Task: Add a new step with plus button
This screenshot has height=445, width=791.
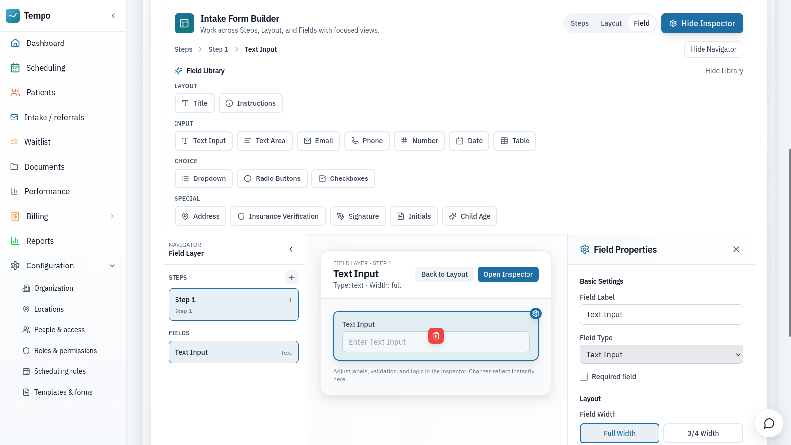Action: tap(292, 277)
